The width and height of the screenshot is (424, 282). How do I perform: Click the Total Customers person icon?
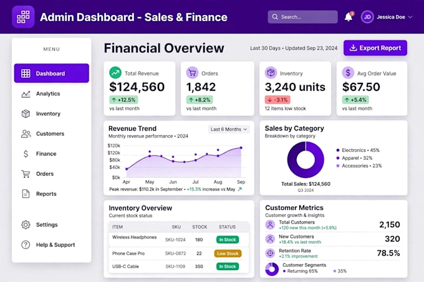[x=270, y=225]
